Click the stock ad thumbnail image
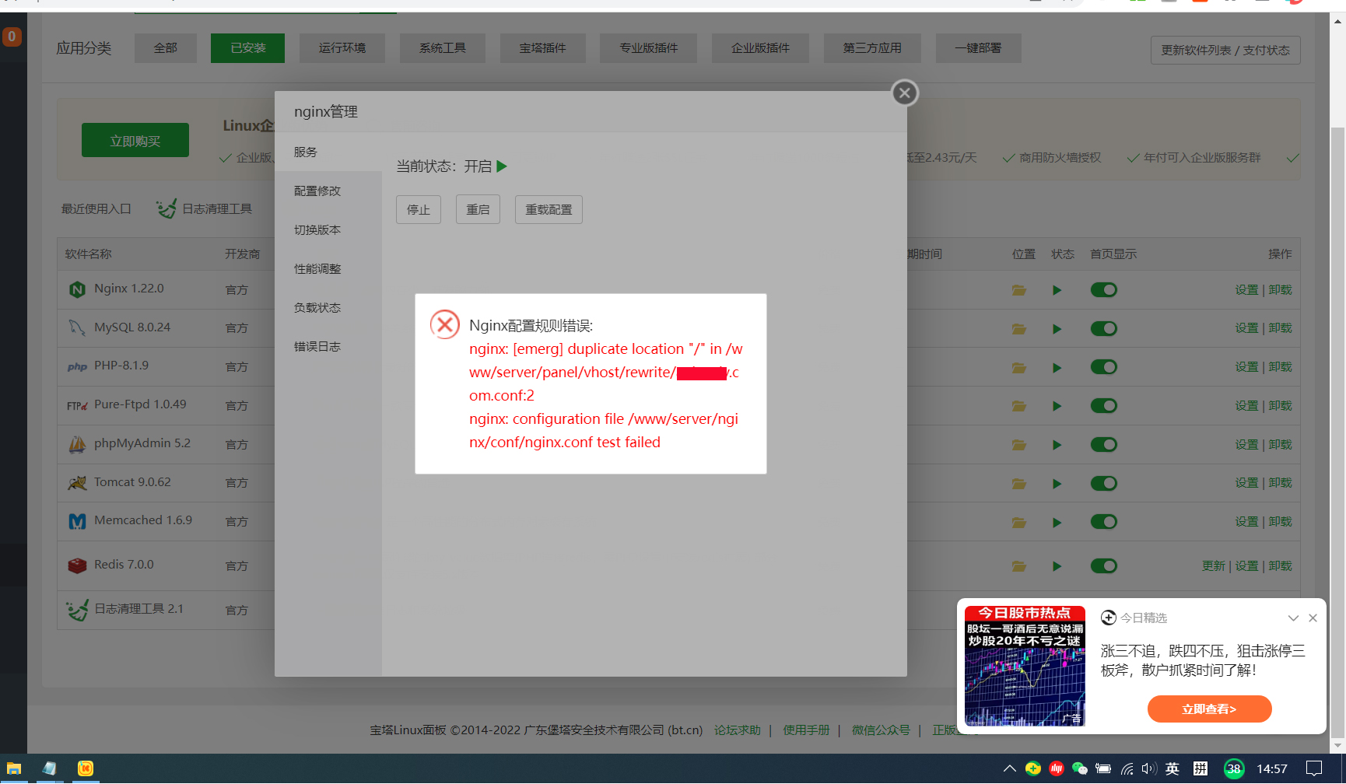 pos(1025,667)
